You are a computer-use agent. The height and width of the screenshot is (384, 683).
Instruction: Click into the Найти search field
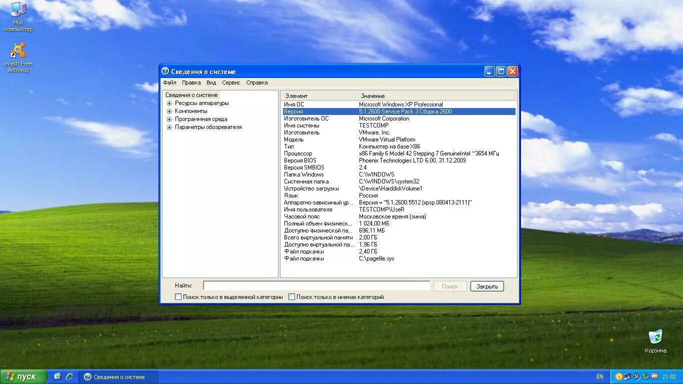click(316, 286)
